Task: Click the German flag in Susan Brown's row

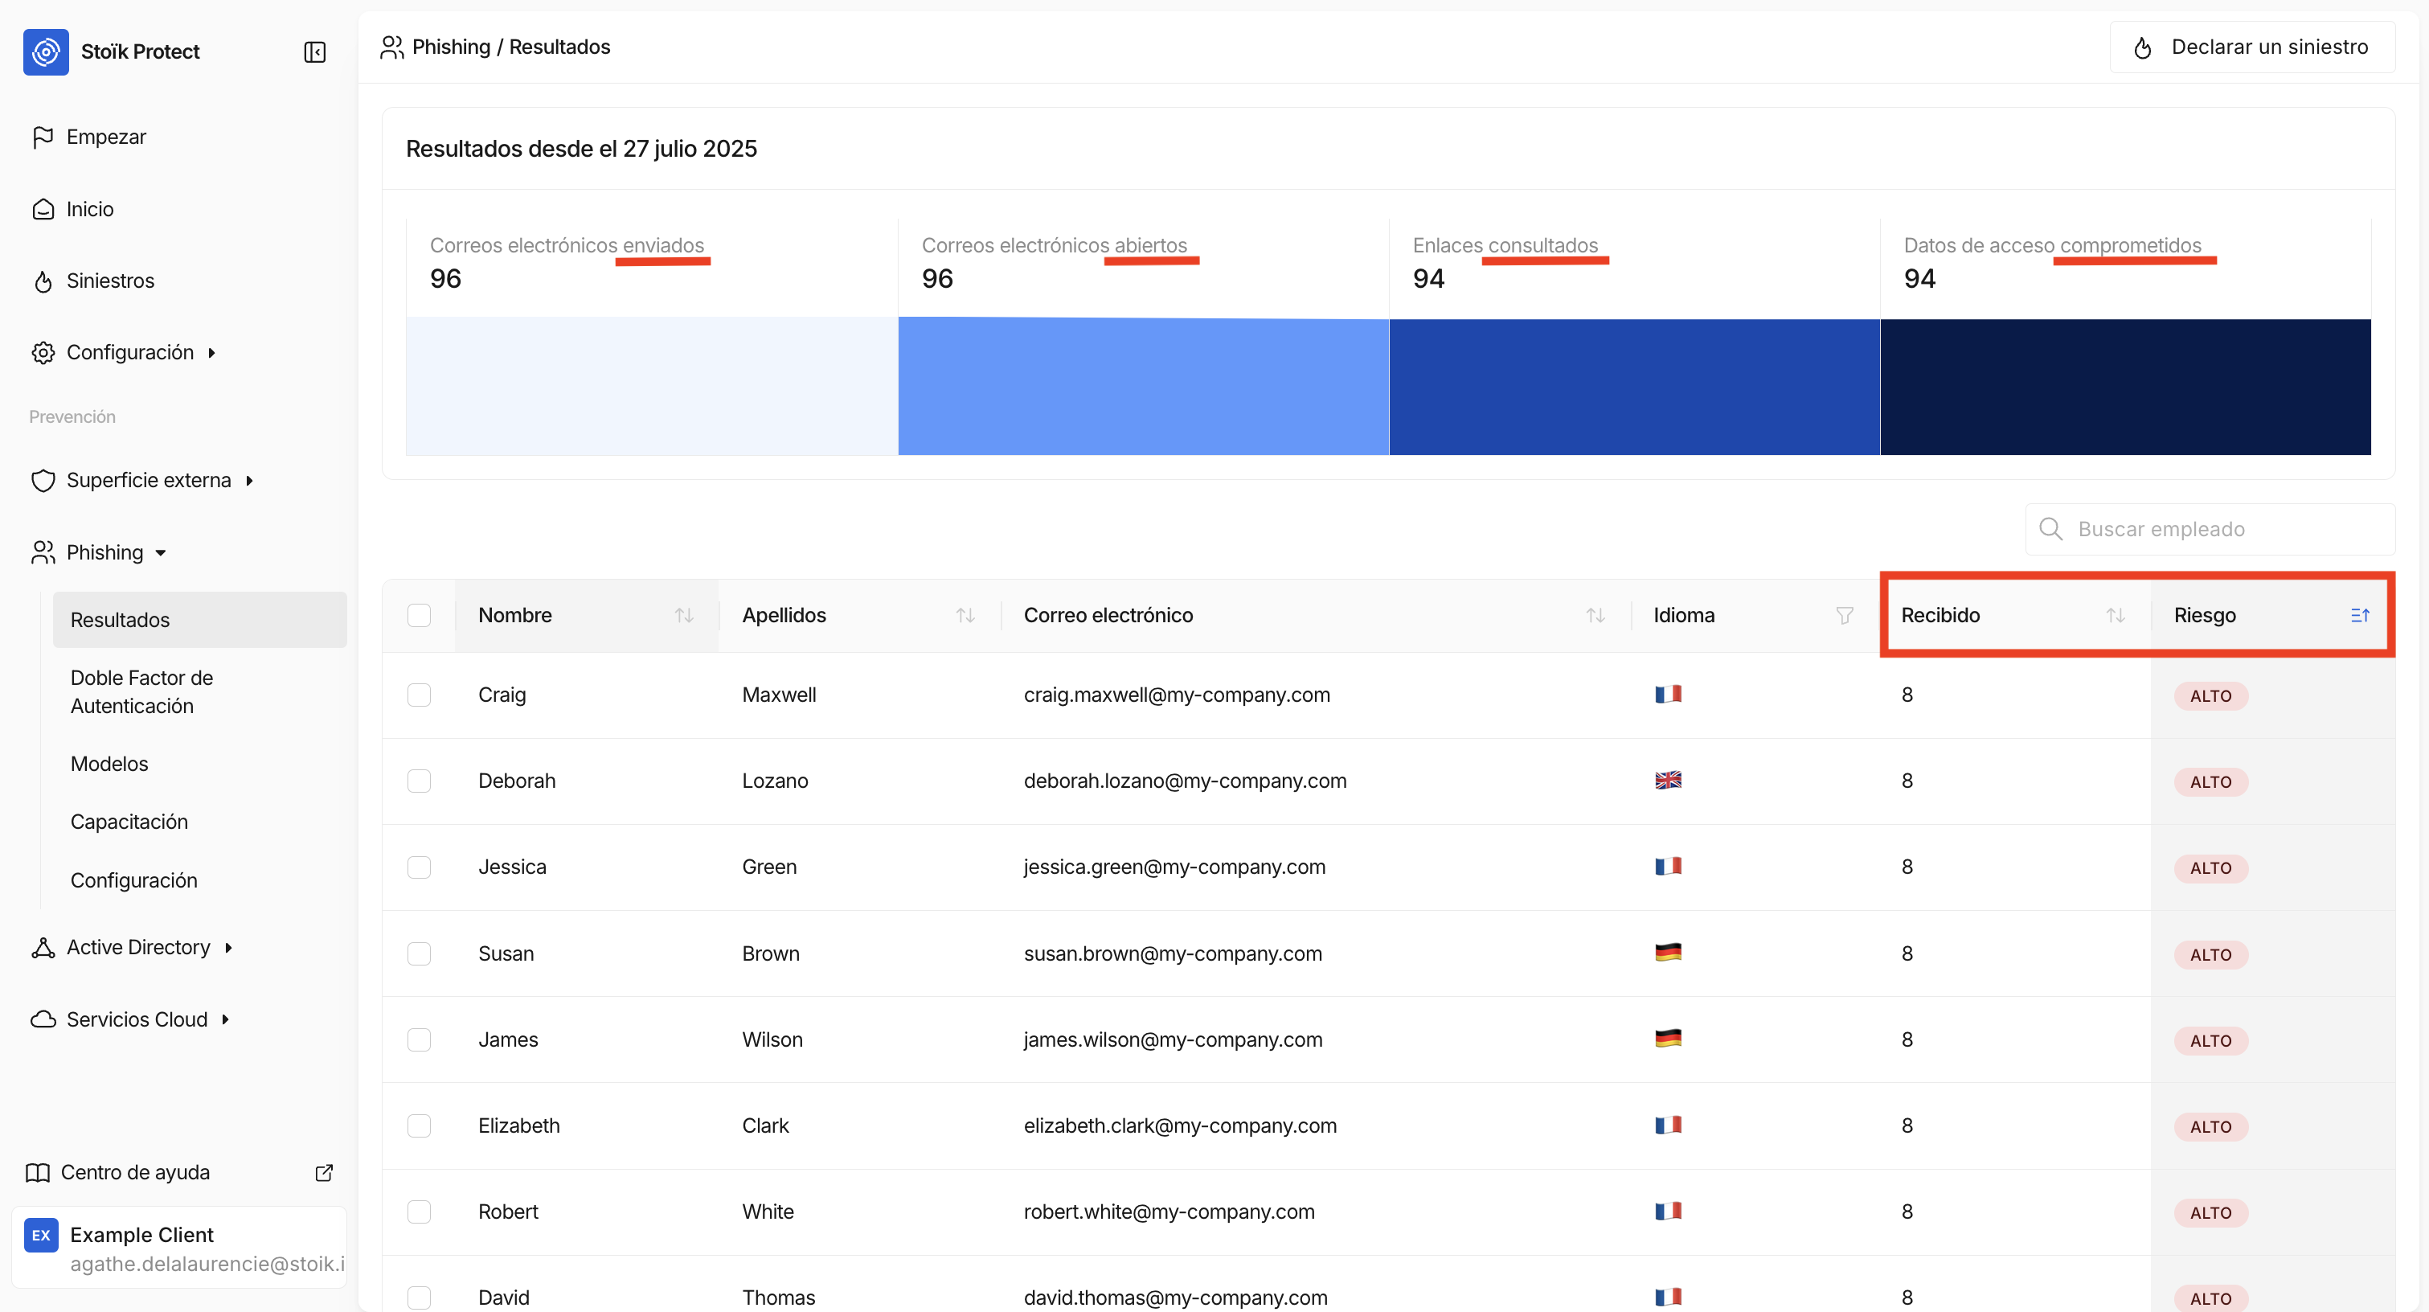Action: 1668,953
